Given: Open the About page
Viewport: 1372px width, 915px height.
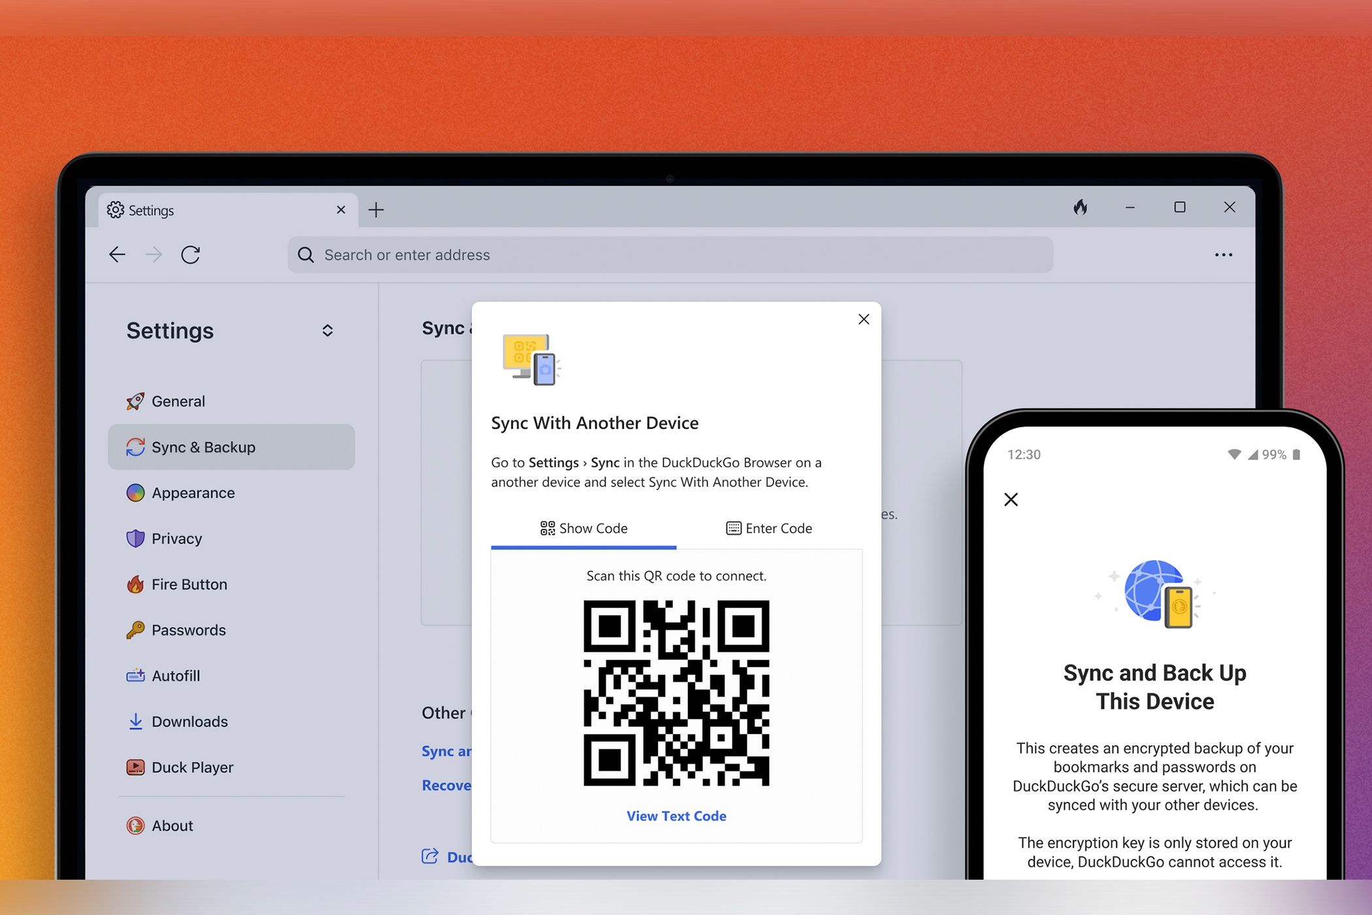Looking at the screenshot, I should tap(231, 825).
